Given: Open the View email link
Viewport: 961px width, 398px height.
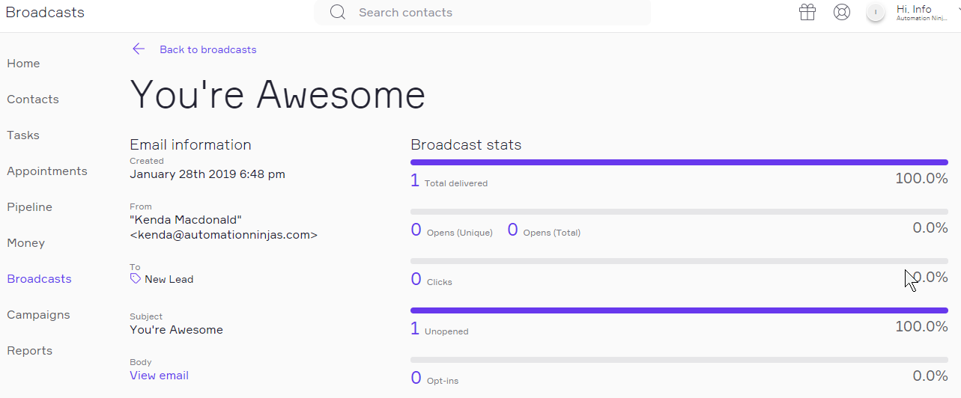Looking at the screenshot, I should click(159, 376).
